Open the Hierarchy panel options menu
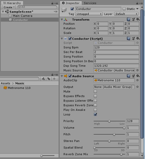This screenshot has width=145, height=159. click(56, 4)
